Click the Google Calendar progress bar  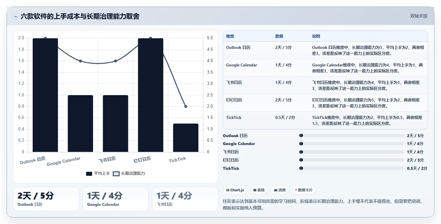click(x=352, y=144)
